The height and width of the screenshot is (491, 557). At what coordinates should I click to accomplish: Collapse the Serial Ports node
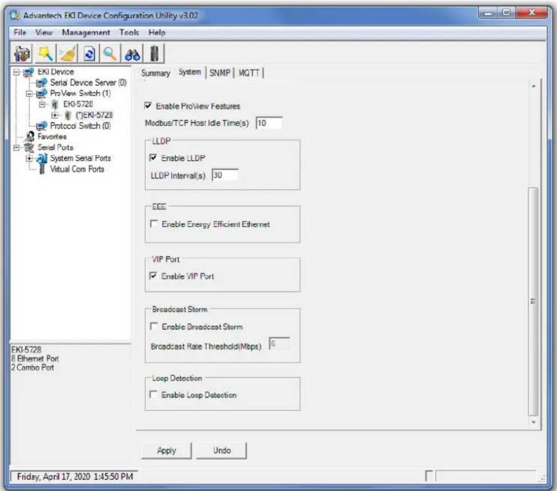click(x=16, y=147)
